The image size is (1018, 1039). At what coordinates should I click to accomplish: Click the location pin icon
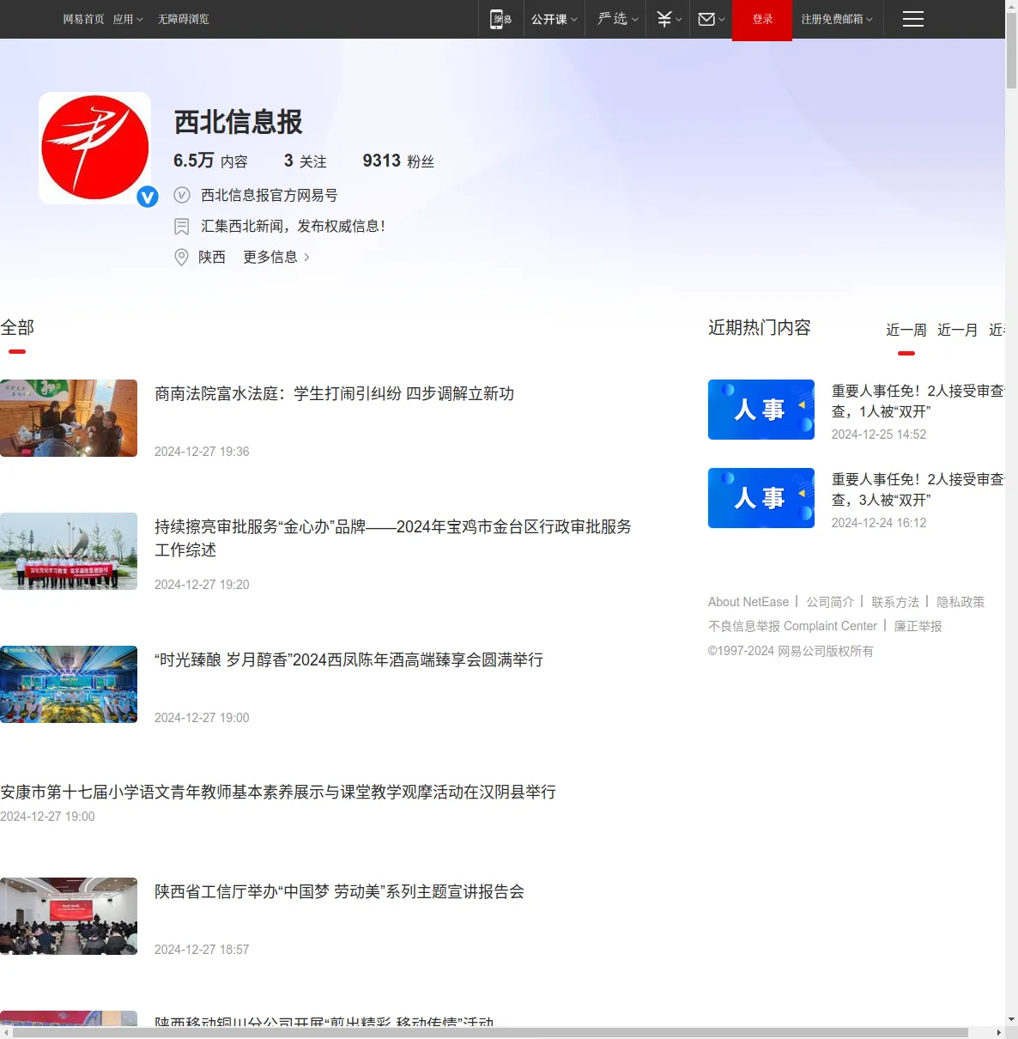pyautogui.click(x=182, y=257)
